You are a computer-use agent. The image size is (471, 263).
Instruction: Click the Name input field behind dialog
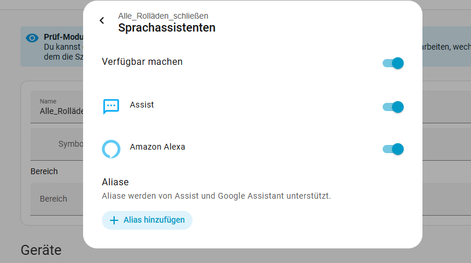tap(57, 107)
